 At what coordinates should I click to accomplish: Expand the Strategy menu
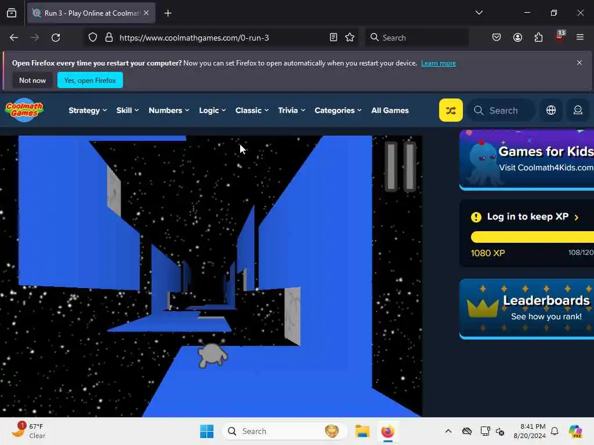point(88,110)
